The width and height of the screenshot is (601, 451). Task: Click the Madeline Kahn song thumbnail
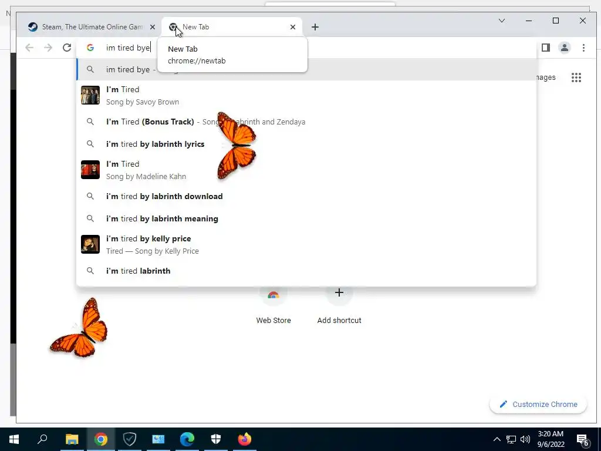tap(90, 170)
